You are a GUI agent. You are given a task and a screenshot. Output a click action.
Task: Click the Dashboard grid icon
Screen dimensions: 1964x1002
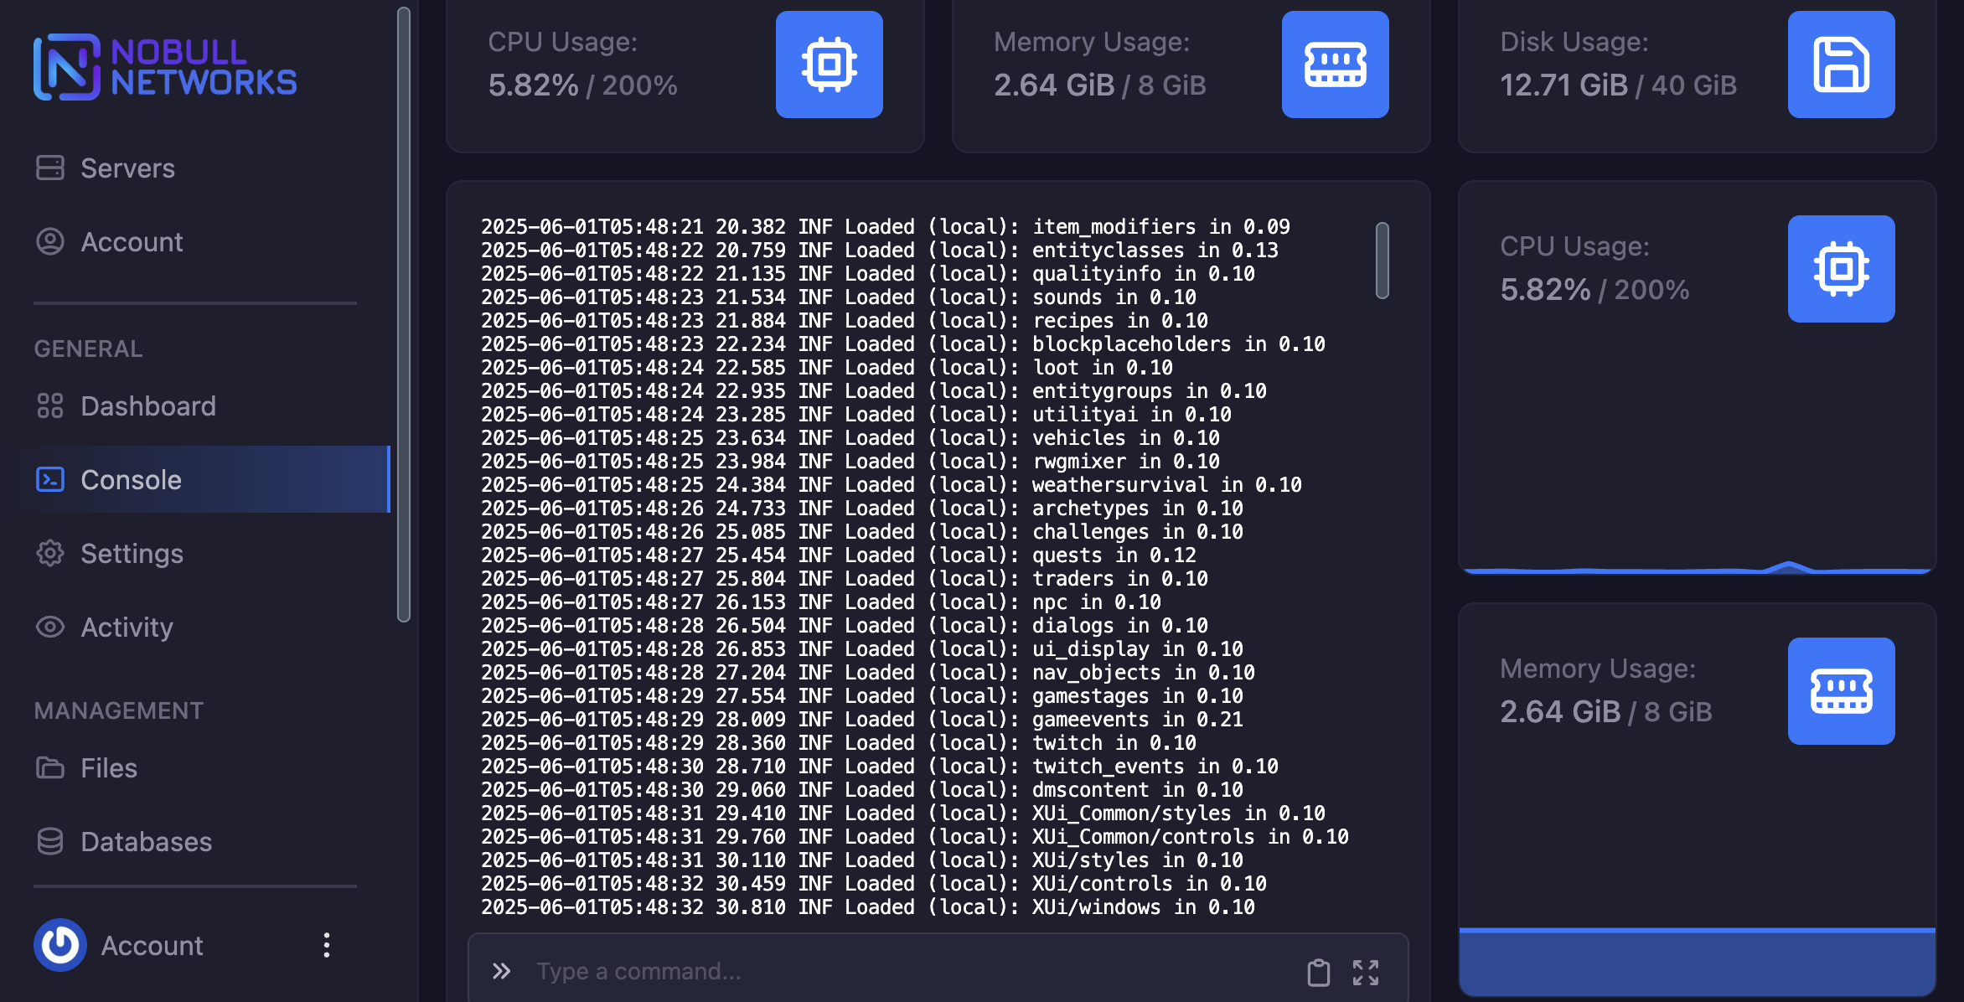tap(50, 405)
